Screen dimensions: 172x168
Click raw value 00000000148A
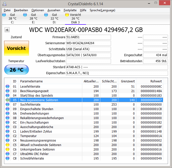(151, 91)
